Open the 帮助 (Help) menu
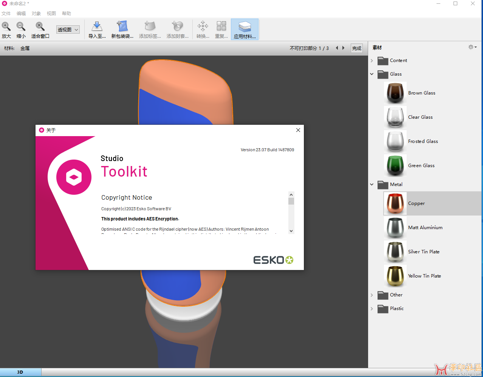483x377 pixels. 67,13
